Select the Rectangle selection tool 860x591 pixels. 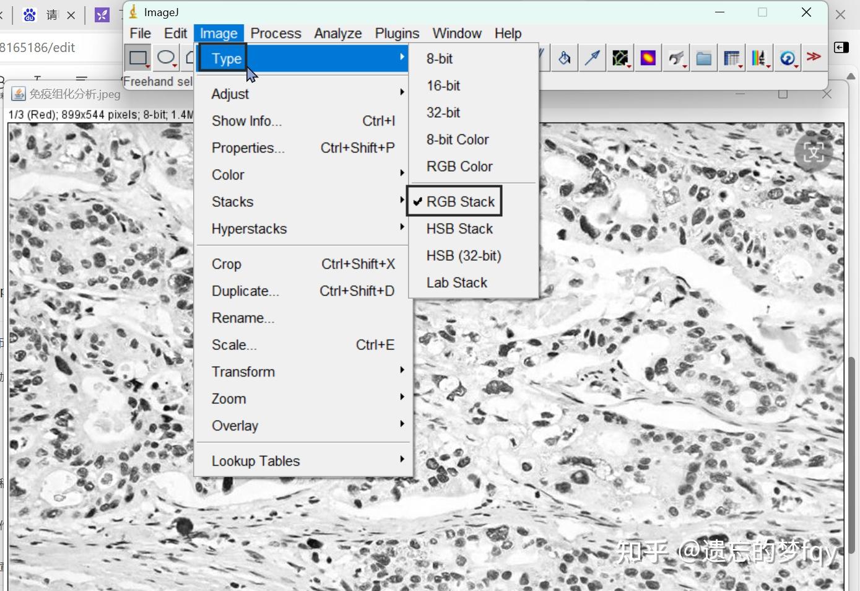[137, 58]
